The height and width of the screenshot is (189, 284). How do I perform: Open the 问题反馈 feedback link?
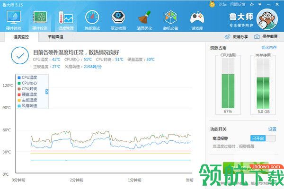coord(238,4)
